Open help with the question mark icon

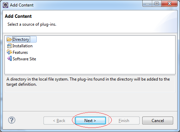pos(12,120)
